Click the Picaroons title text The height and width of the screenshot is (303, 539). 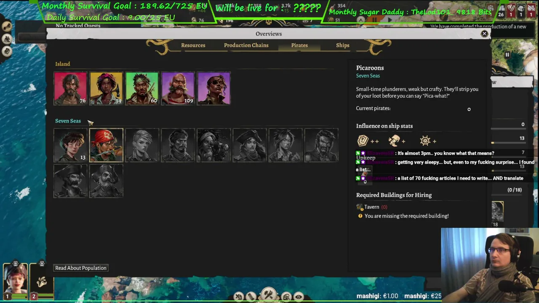click(x=370, y=68)
